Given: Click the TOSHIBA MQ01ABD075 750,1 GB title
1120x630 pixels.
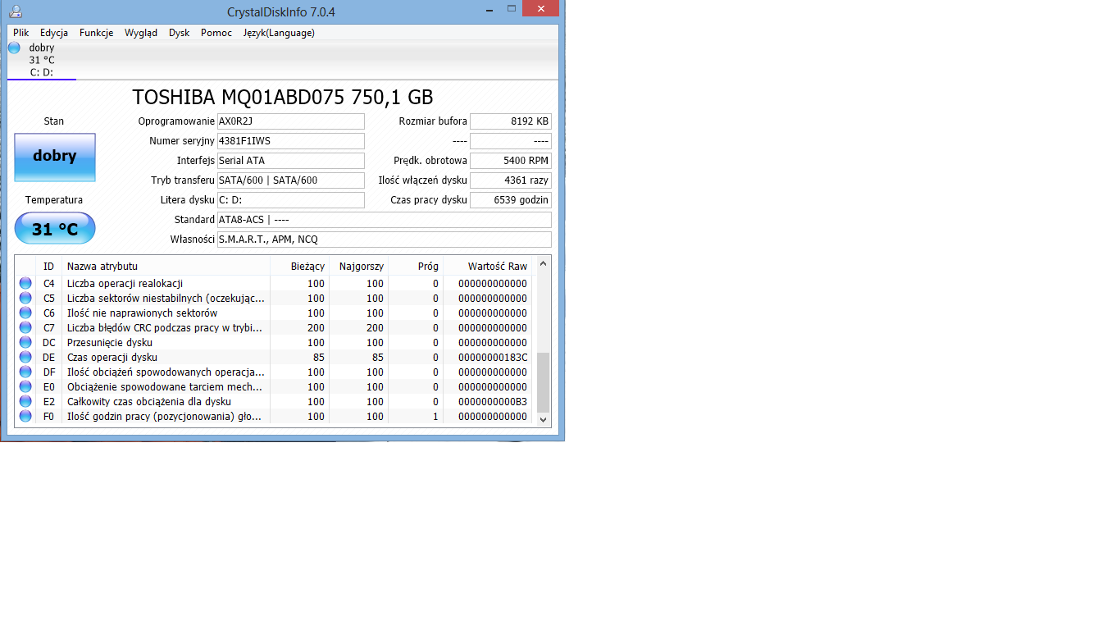Looking at the screenshot, I should (283, 97).
